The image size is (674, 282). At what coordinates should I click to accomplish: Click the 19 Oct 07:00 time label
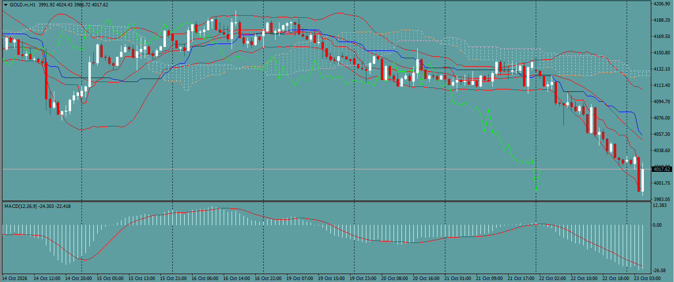tap(300, 279)
